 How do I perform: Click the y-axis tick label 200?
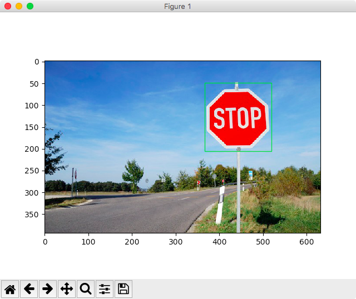(32, 149)
